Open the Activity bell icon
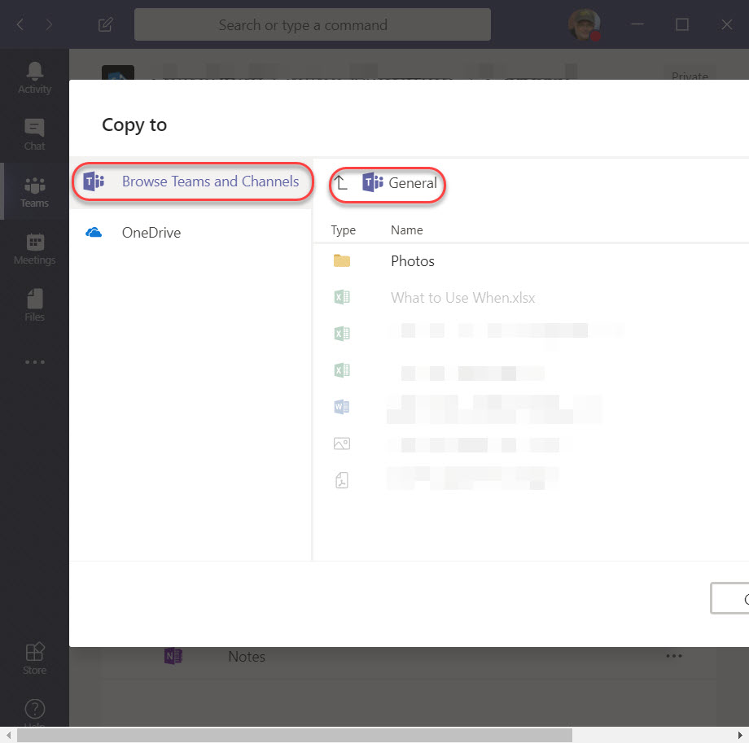This screenshot has width=749, height=743. click(x=34, y=76)
